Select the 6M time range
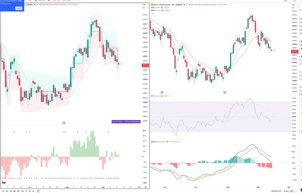The image size is (302, 193). tap(18, 191)
